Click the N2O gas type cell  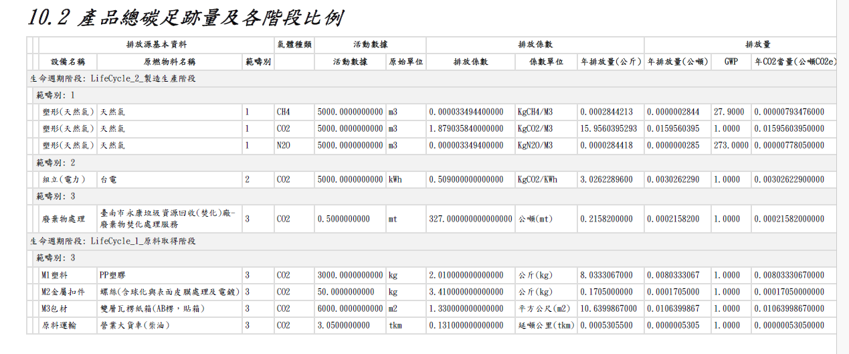tap(294, 145)
